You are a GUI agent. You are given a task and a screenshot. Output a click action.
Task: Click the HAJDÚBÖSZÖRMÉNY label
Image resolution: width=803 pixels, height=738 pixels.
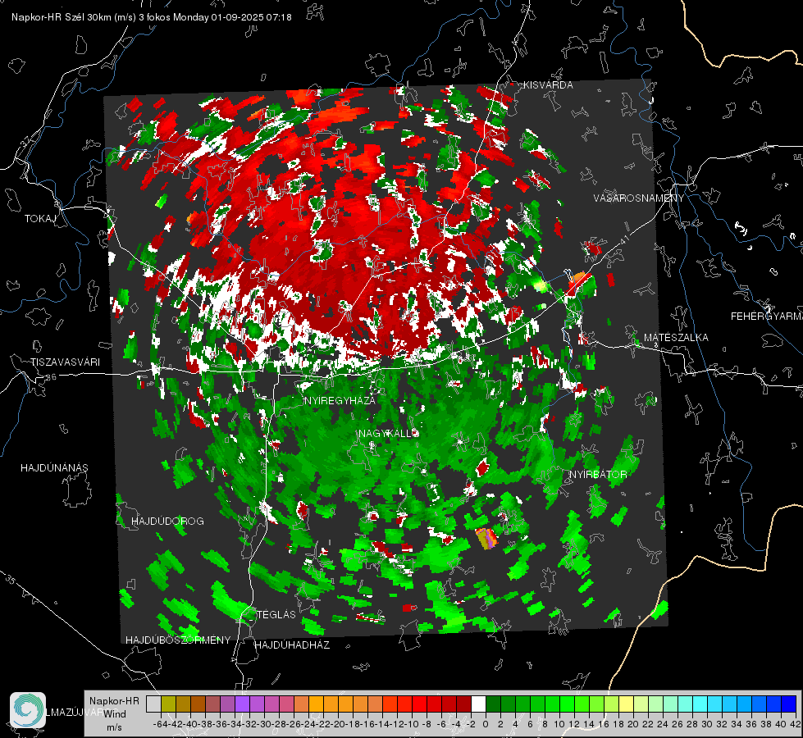point(178,640)
